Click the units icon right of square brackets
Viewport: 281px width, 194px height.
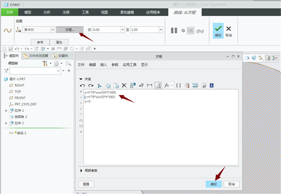187,85
